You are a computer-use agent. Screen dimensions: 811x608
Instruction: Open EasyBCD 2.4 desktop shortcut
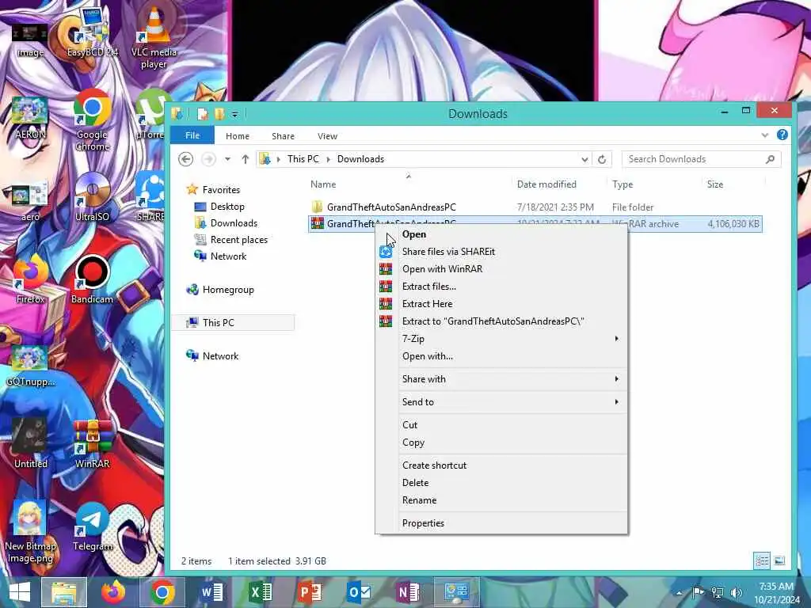(92, 32)
